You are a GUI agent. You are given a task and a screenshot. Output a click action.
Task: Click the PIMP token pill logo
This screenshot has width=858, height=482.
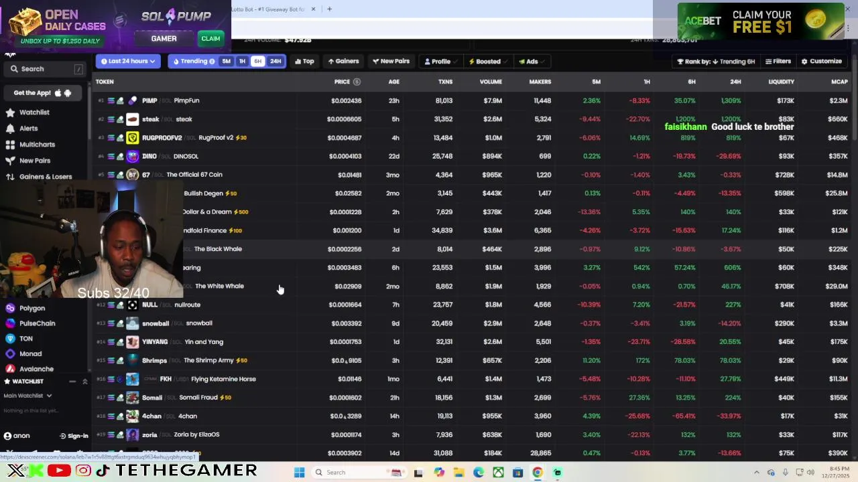click(x=133, y=100)
